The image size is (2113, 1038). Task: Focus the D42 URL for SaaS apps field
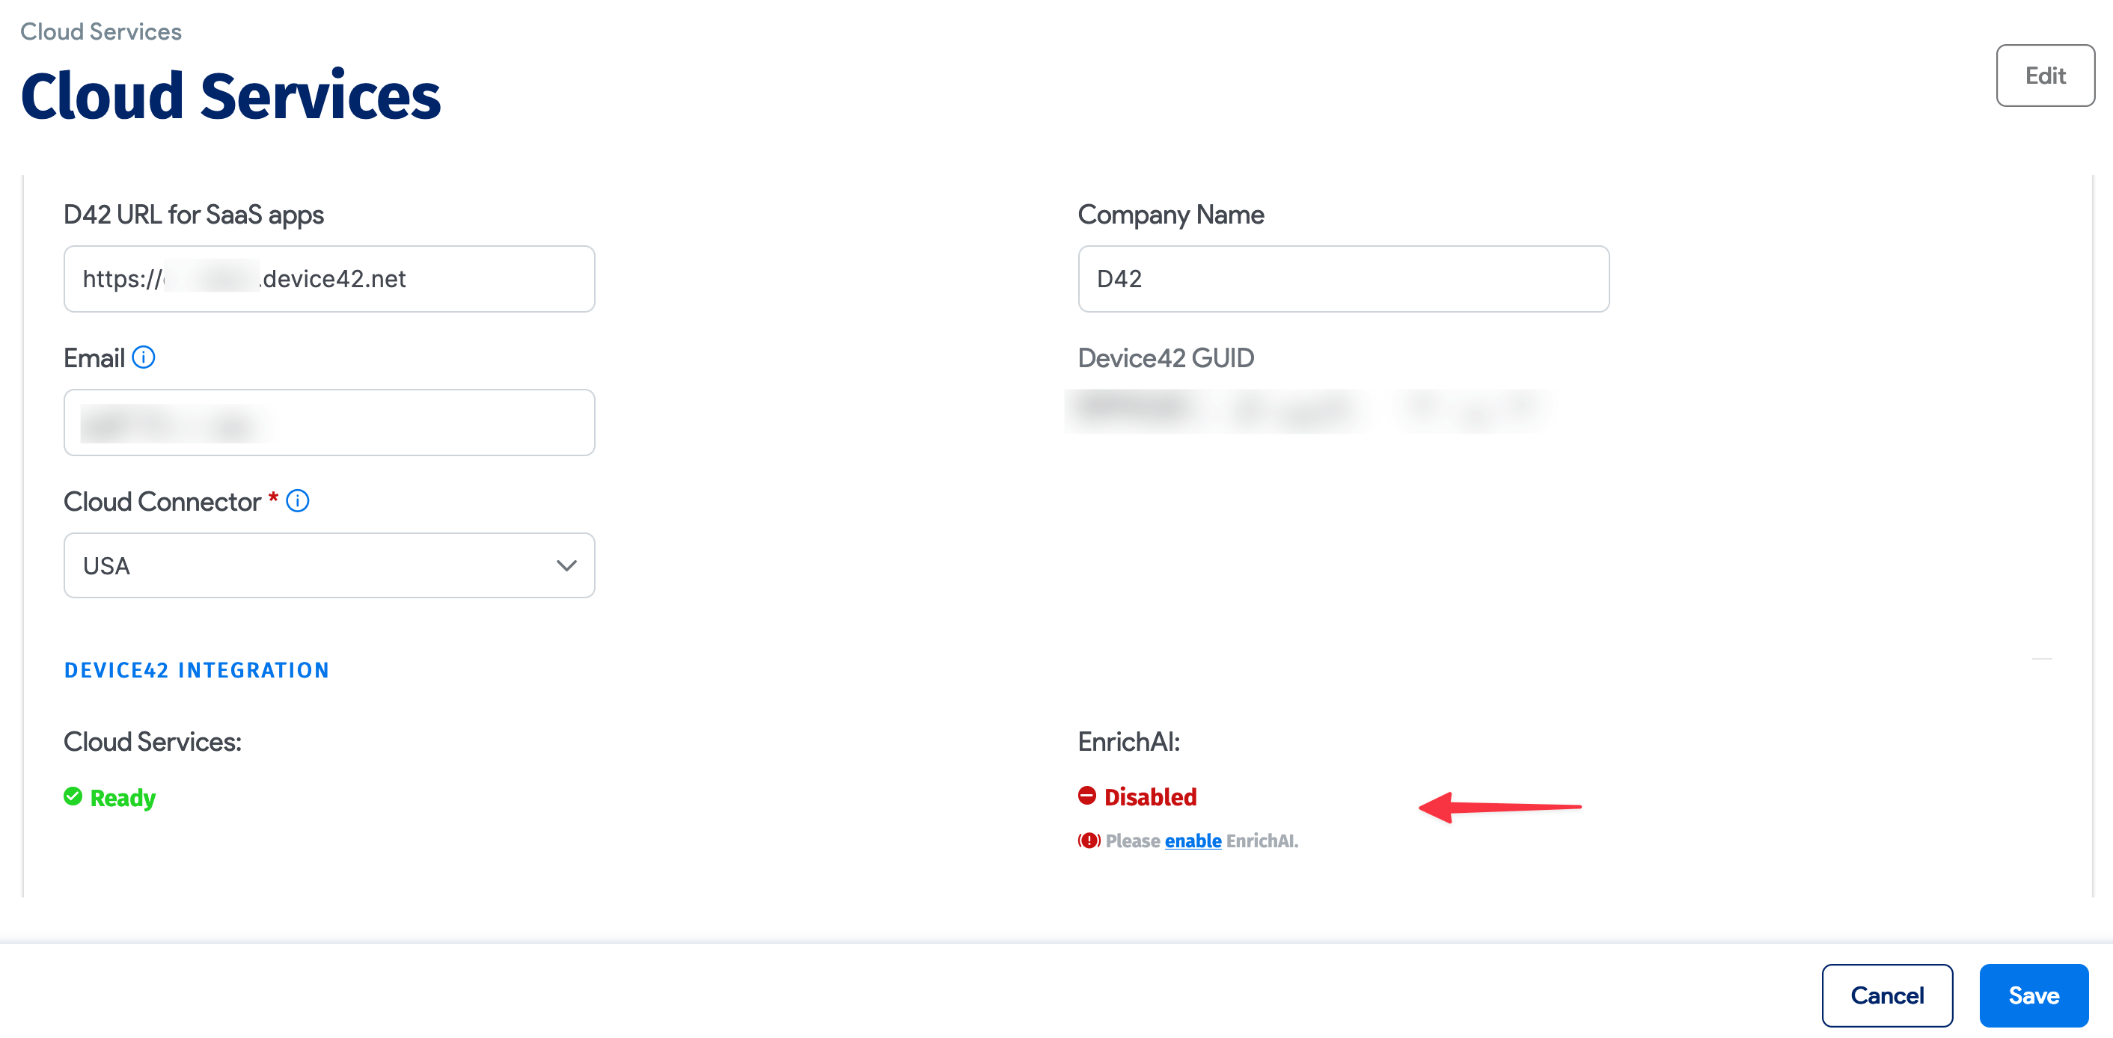coord(329,279)
